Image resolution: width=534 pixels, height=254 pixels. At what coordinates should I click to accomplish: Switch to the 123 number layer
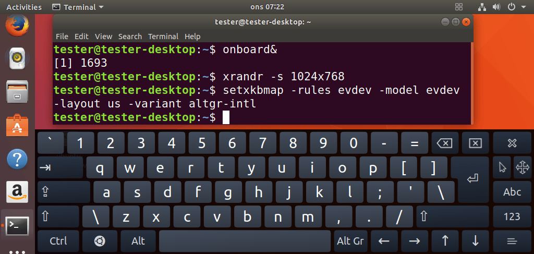512,216
